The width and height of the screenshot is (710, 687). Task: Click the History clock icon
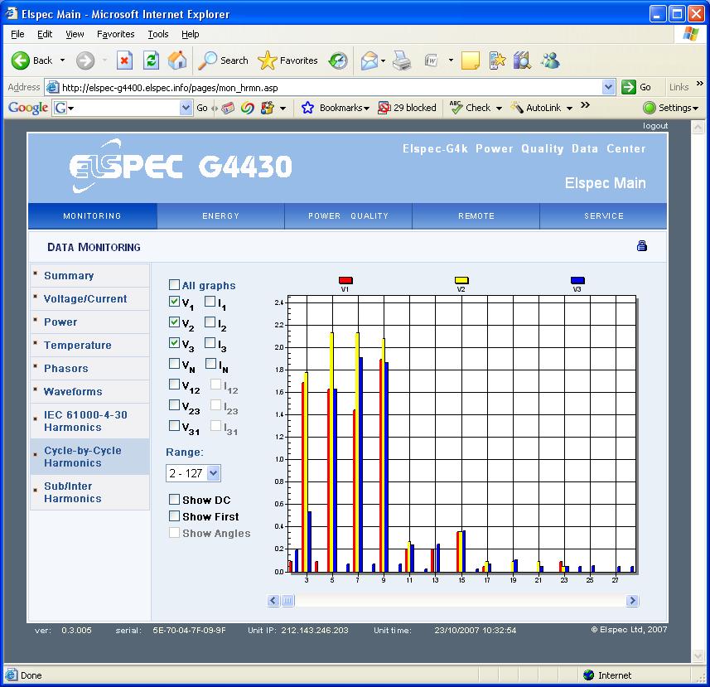click(338, 60)
